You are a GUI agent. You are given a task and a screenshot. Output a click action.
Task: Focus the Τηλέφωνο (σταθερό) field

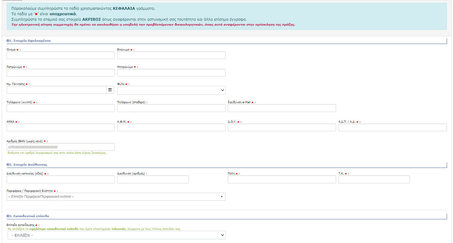171,108
